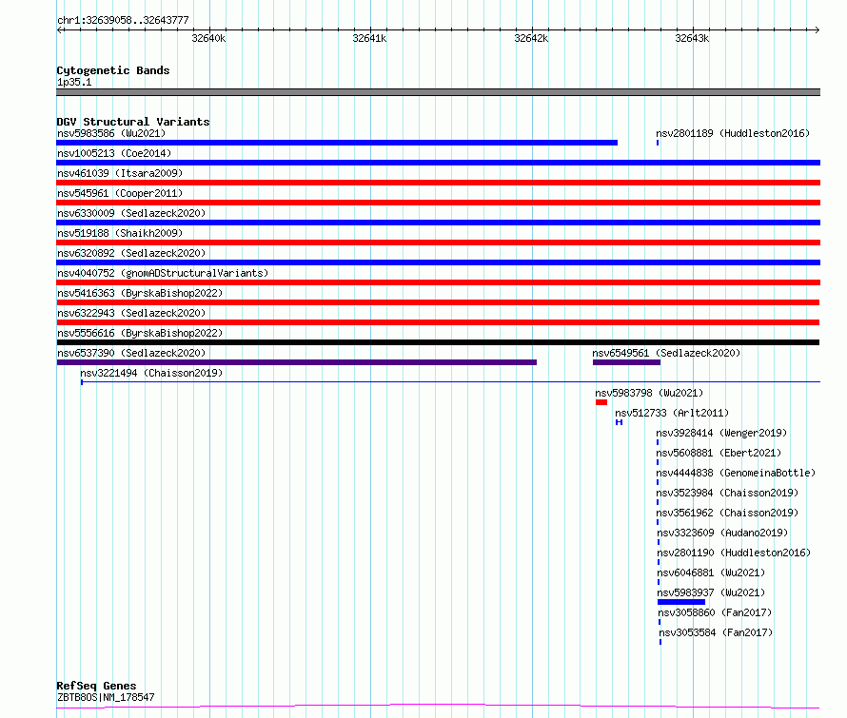The image size is (847, 718).
Task: Click the 32641k ruler position
Action: 369,39
